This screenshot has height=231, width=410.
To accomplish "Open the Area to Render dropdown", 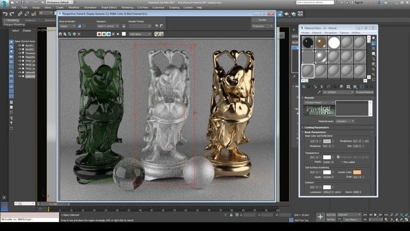I will coord(67,26).
